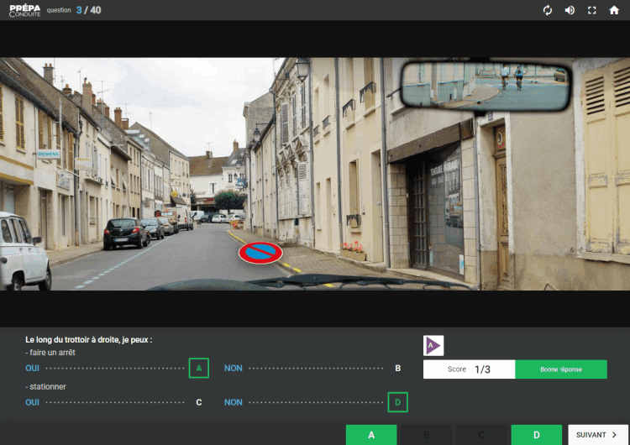Select answer box A beside OUI
This screenshot has width=630, height=445.
coord(199,368)
